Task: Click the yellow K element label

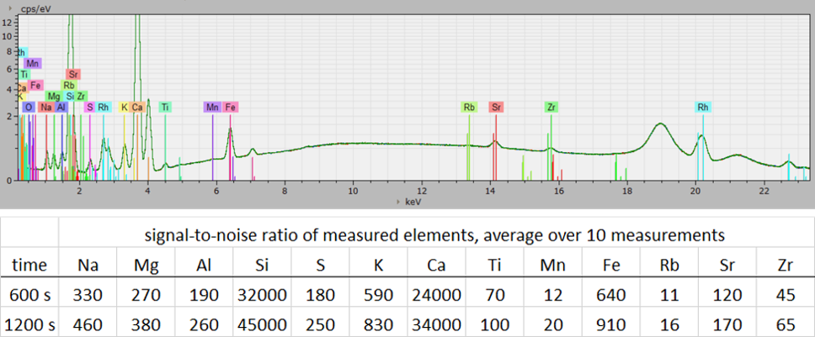Action: 125,108
